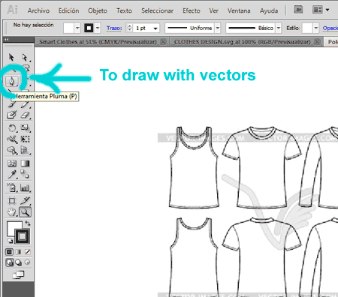338x297 pixels.
Task: Click the stroke weight stepper arrows
Action: coord(129,28)
